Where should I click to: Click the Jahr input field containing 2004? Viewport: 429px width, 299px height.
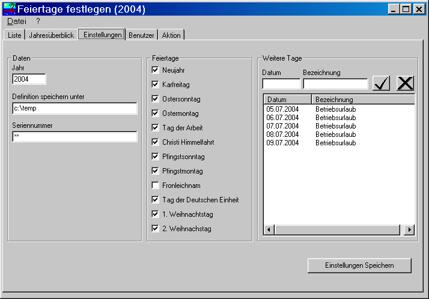[x=29, y=79]
